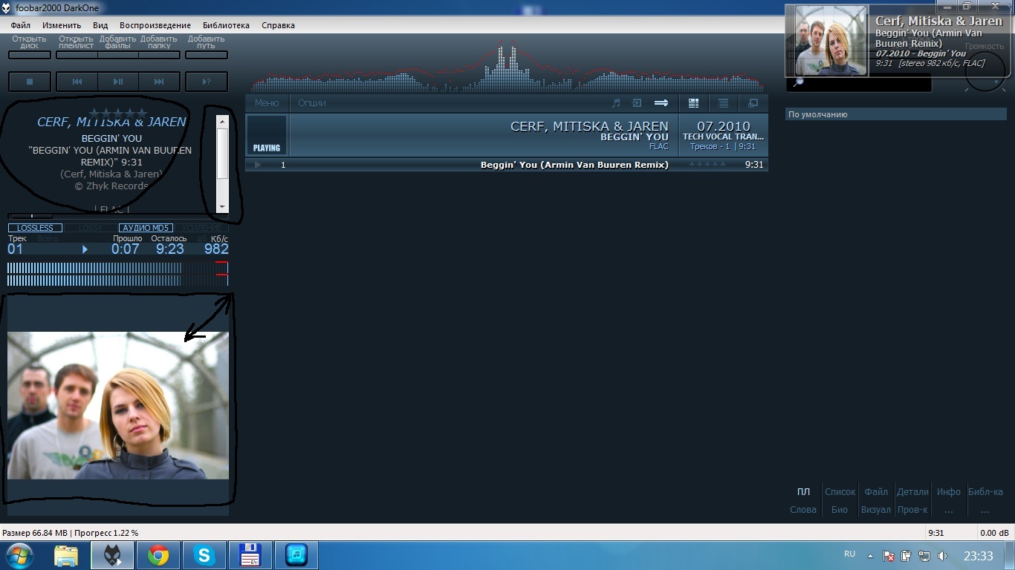Switch to the Детали panel tab
The width and height of the screenshot is (1015, 570).
click(x=912, y=491)
